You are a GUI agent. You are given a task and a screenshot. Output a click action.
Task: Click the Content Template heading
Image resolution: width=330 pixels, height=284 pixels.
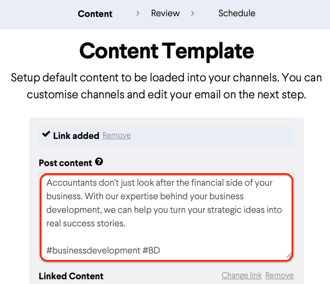(166, 50)
